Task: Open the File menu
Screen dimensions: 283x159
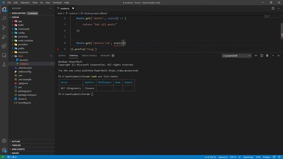Action: (9, 3)
